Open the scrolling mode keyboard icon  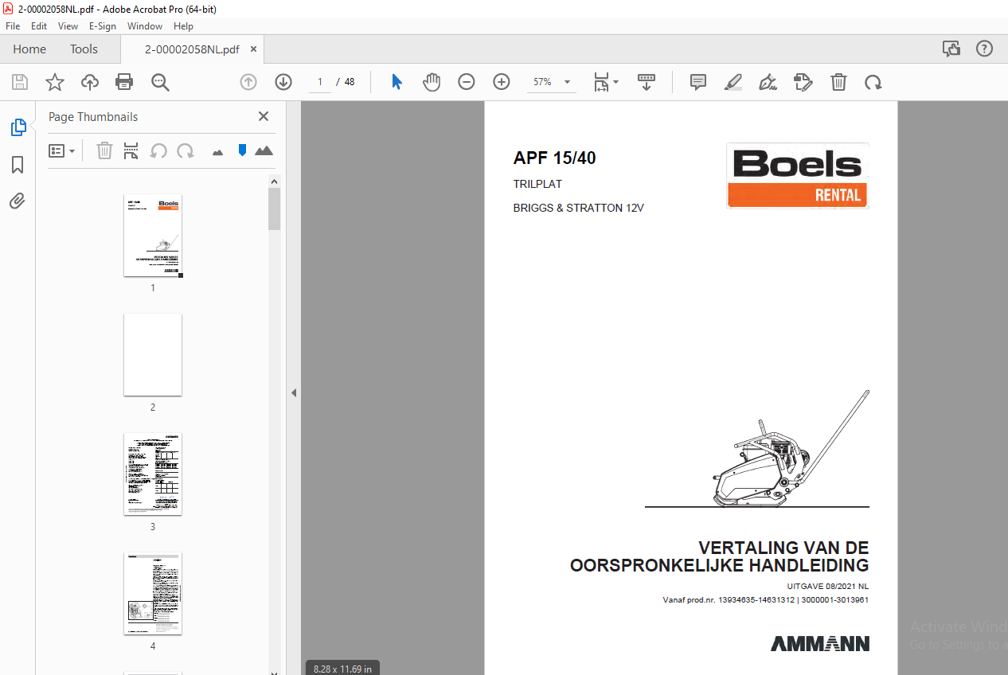(x=647, y=81)
